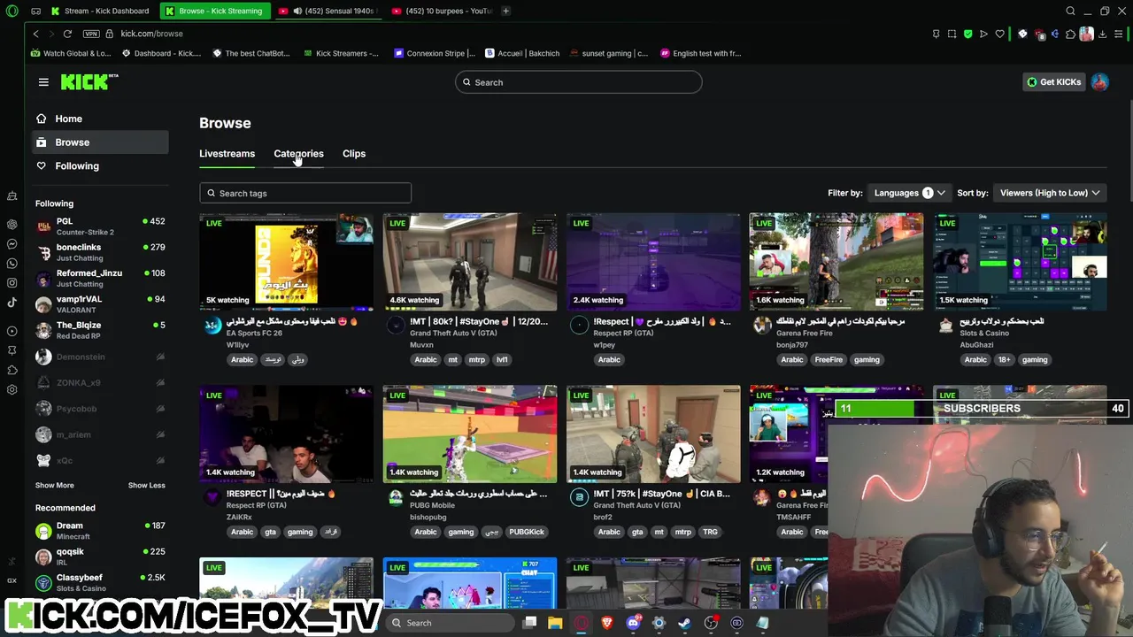1133x637 pixels.
Task: Reload the page with the refresh icon
Action: click(67, 34)
